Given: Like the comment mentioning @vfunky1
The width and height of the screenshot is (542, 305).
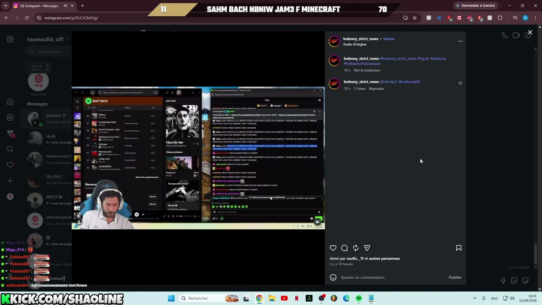Looking at the screenshot, I should [460, 83].
